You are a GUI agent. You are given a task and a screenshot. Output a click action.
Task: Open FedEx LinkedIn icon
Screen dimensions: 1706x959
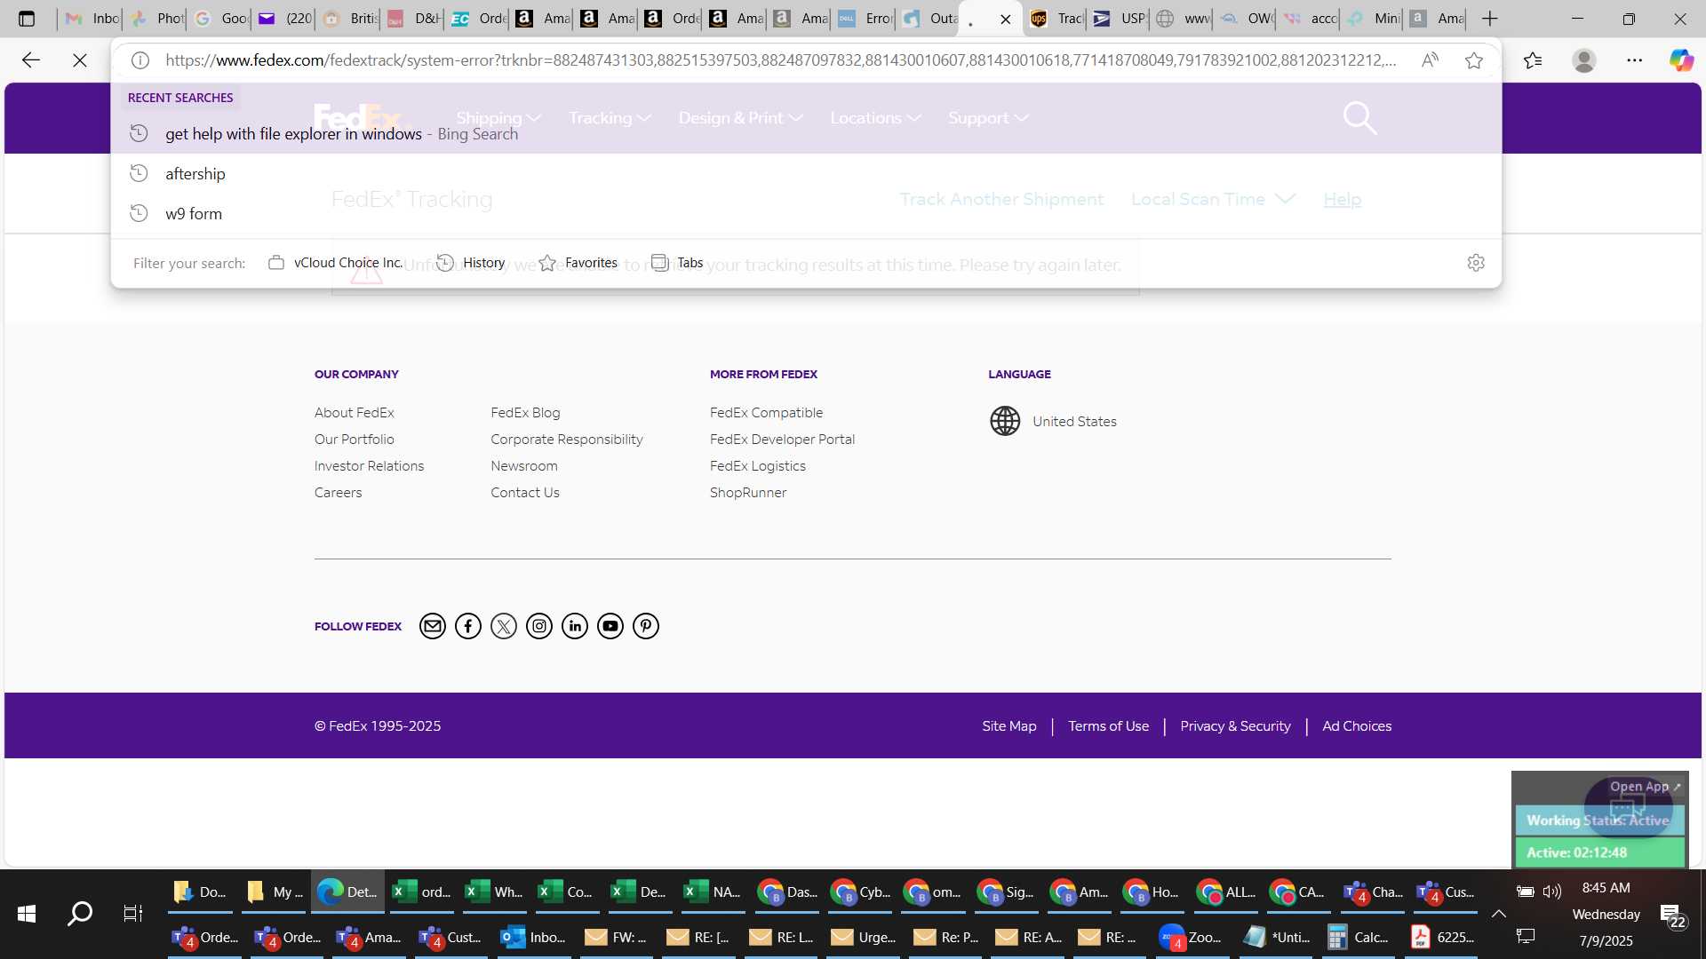575,626
